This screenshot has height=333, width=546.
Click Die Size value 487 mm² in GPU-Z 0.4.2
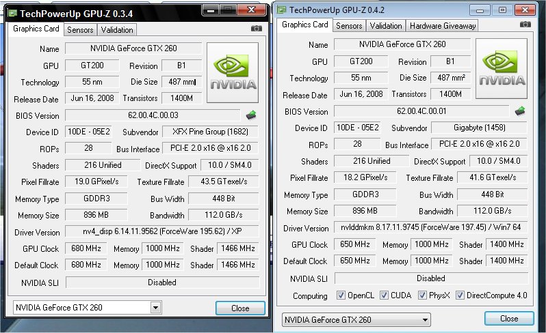point(451,77)
